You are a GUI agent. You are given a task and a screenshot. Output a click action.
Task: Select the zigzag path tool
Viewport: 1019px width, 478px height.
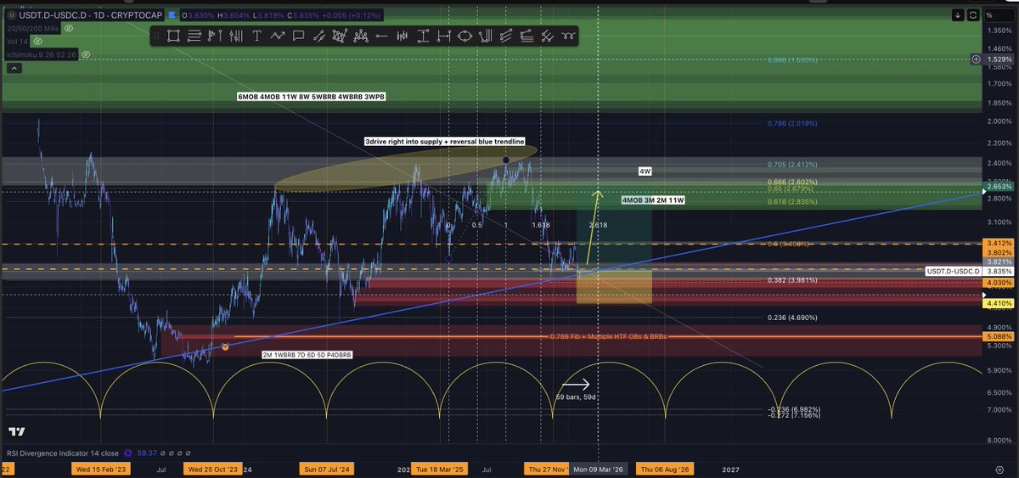pyautogui.click(x=278, y=36)
